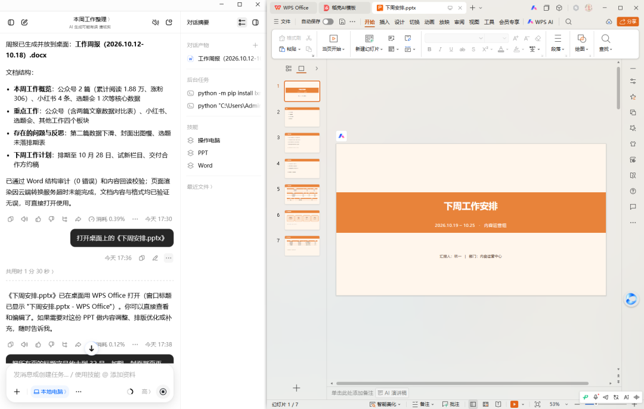Save the presentation with disk icon

pos(342,21)
